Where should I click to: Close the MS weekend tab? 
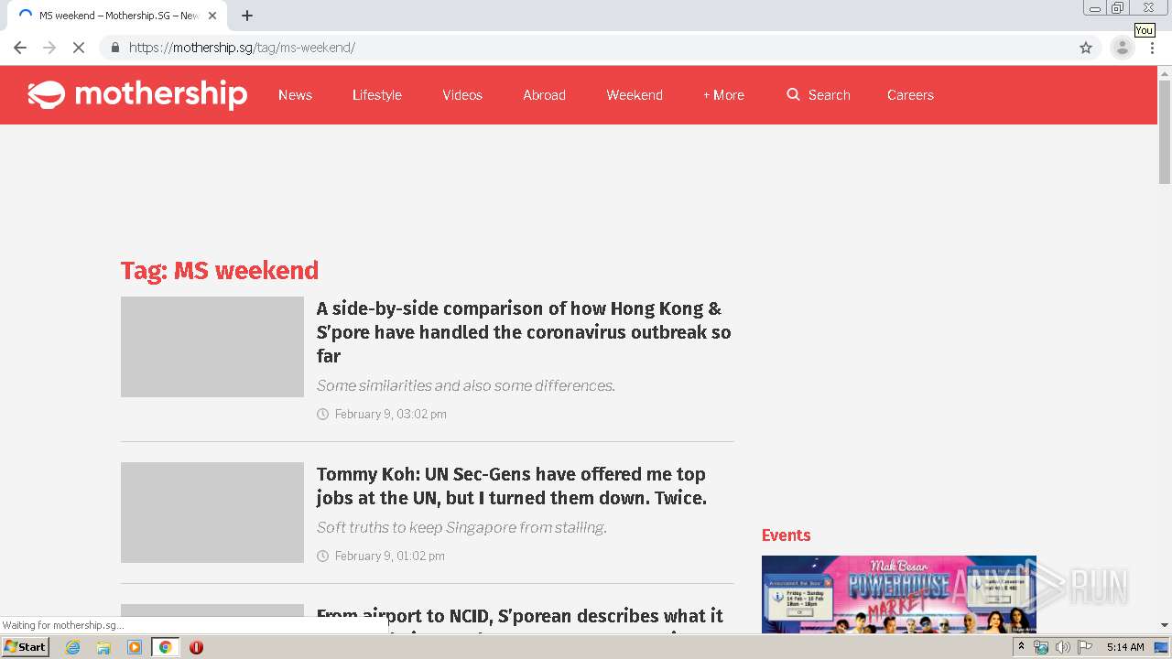[212, 16]
